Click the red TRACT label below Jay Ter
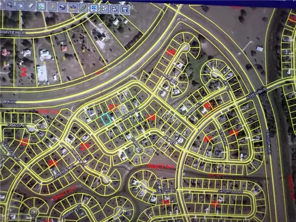This screenshot has width=296, height=222. point(161,166)
